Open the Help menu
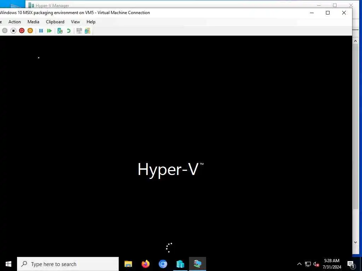The image size is (362, 271). (91, 22)
